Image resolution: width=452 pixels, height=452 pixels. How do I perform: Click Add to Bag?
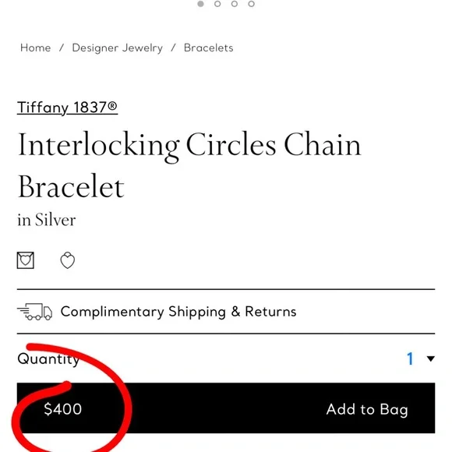pyautogui.click(x=367, y=409)
